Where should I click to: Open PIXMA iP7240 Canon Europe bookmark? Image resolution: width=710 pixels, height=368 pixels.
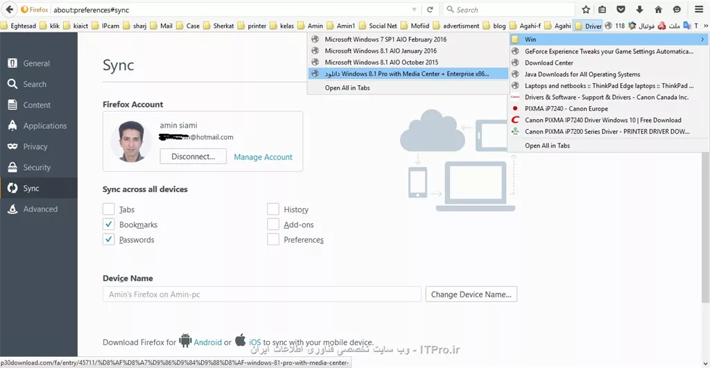[x=609, y=109]
